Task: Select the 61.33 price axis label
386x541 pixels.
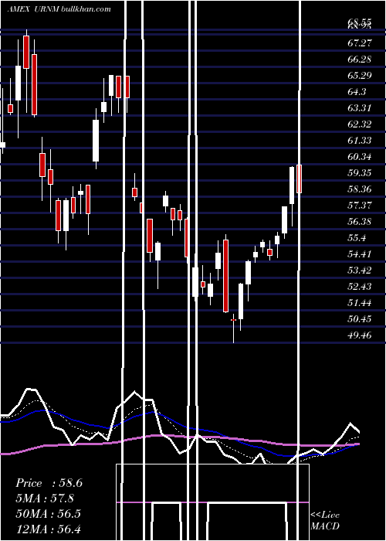Action: pyautogui.click(x=360, y=140)
